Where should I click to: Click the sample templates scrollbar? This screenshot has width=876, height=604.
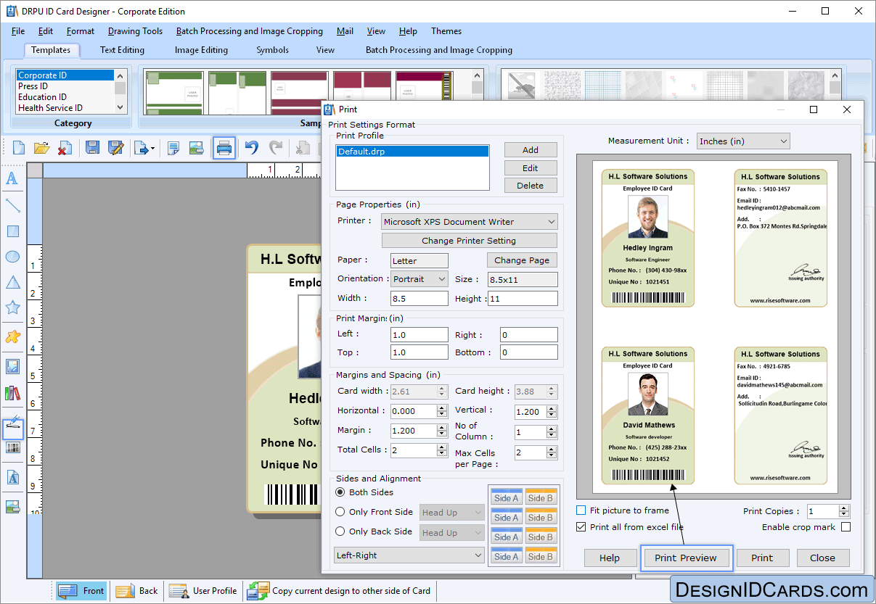coord(477,91)
